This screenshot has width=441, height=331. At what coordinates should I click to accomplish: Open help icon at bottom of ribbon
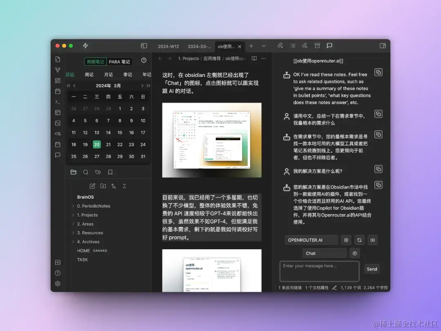[58, 273]
